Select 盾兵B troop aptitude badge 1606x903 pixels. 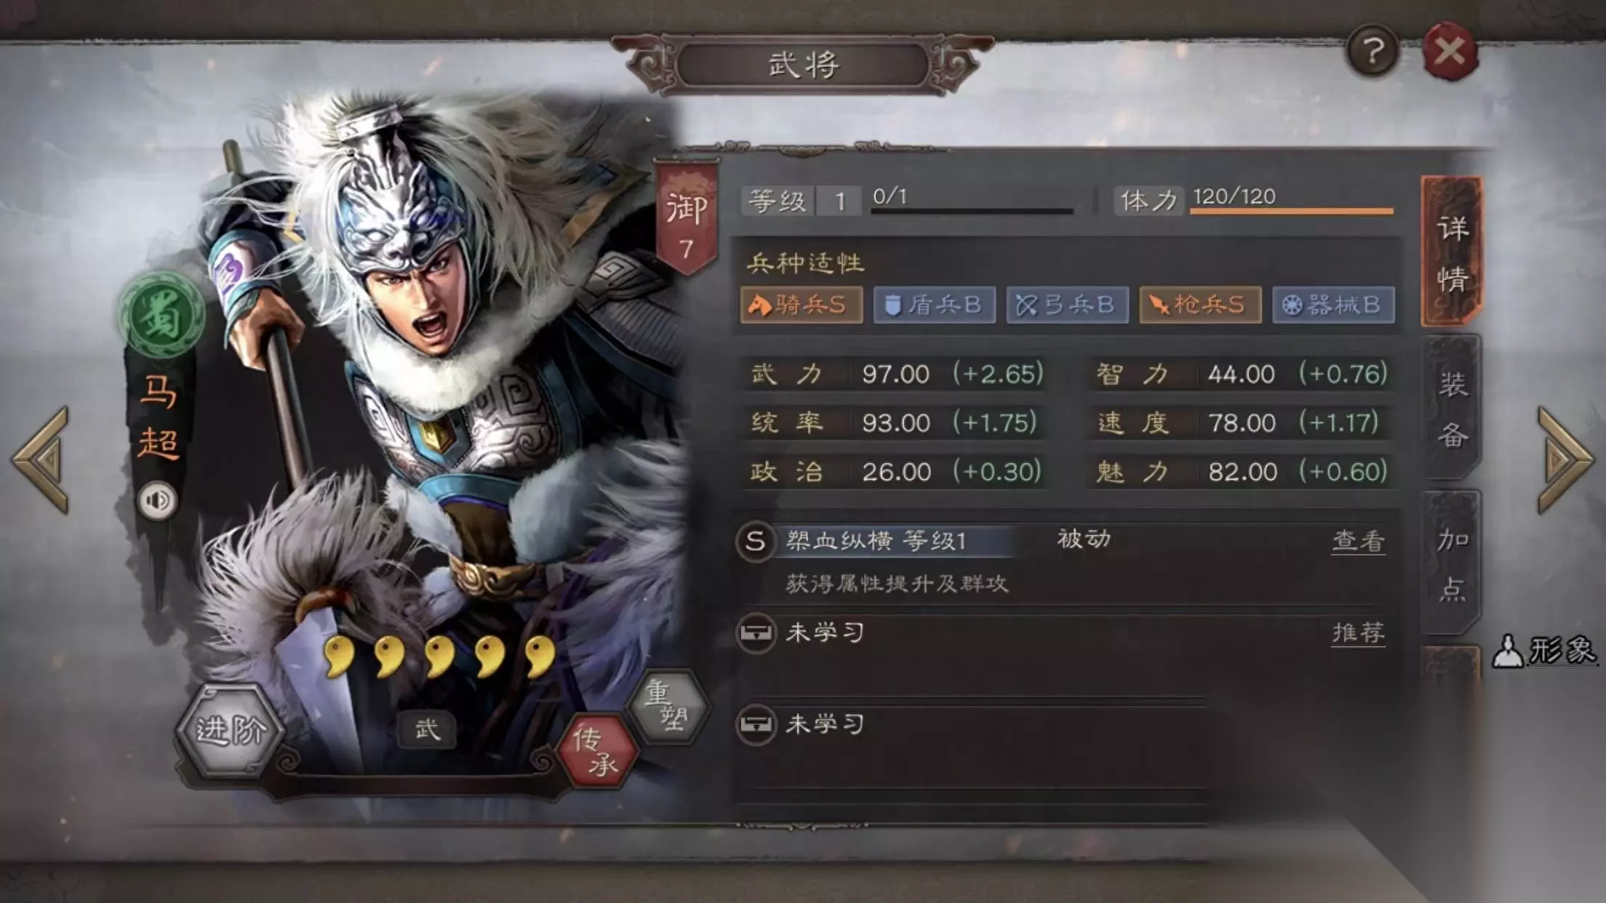[x=934, y=305]
